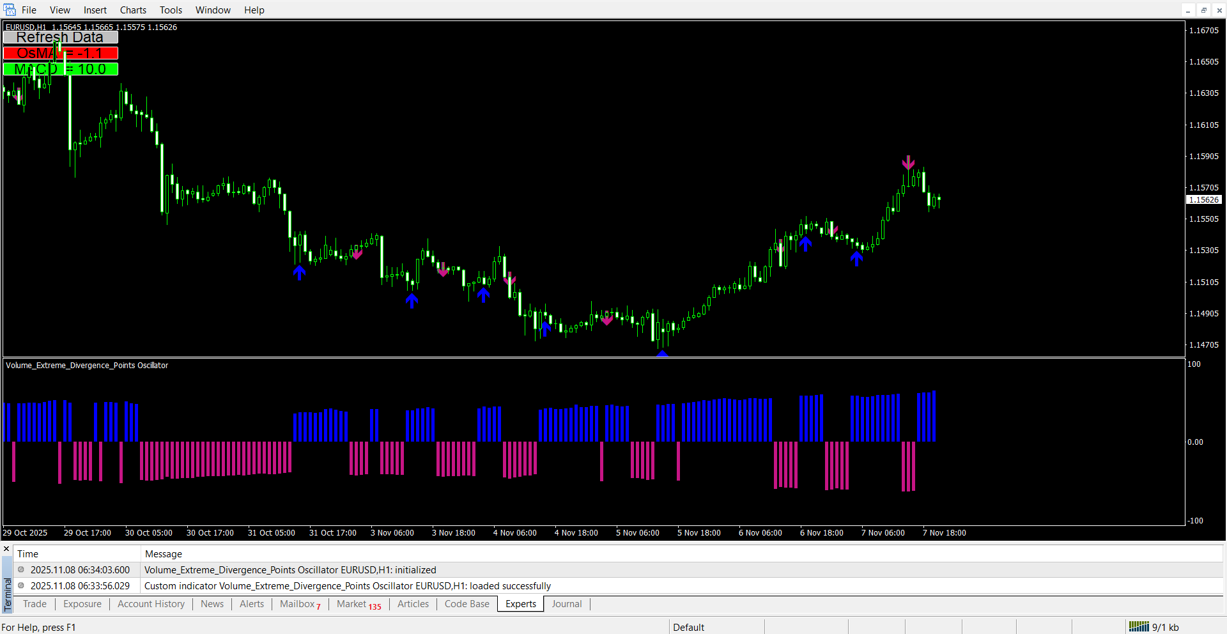The image size is (1227, 634).
Task: Click the status icon beside the 'initialized' log entry
Action: pos(21,569)
